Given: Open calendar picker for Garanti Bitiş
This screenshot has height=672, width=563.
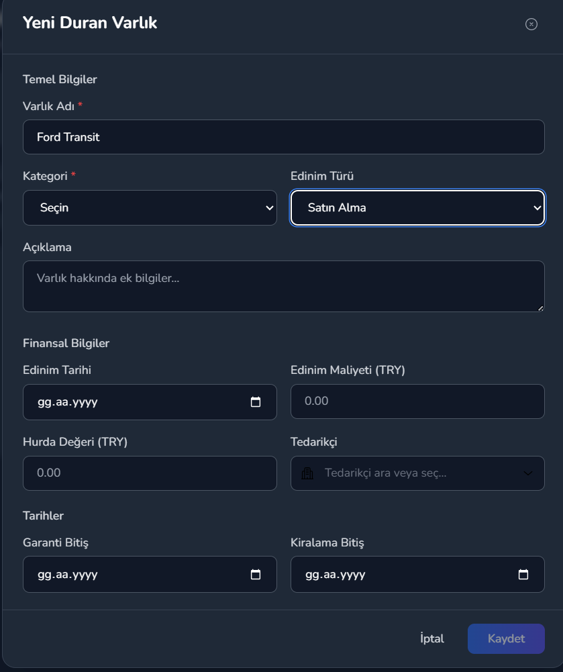Looking at the screenshot, I should (256, 574).
